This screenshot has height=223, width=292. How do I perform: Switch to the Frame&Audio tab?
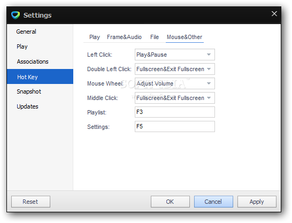coord(124,37)
